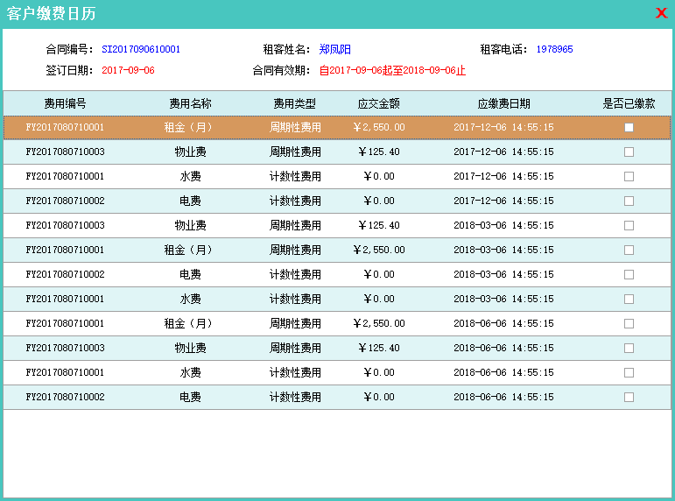Viewport: 675px width, 501px height.
Task: Click the 是否已缴款 column header
Action: [x=629, y=103]
